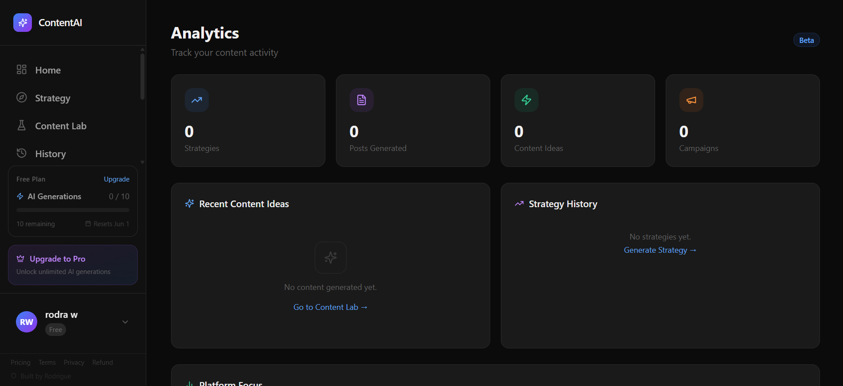Viewport: 843px width, 386px height.
Task: Click the Upgrade to Pro banner
Action: (x=73, y=265)
